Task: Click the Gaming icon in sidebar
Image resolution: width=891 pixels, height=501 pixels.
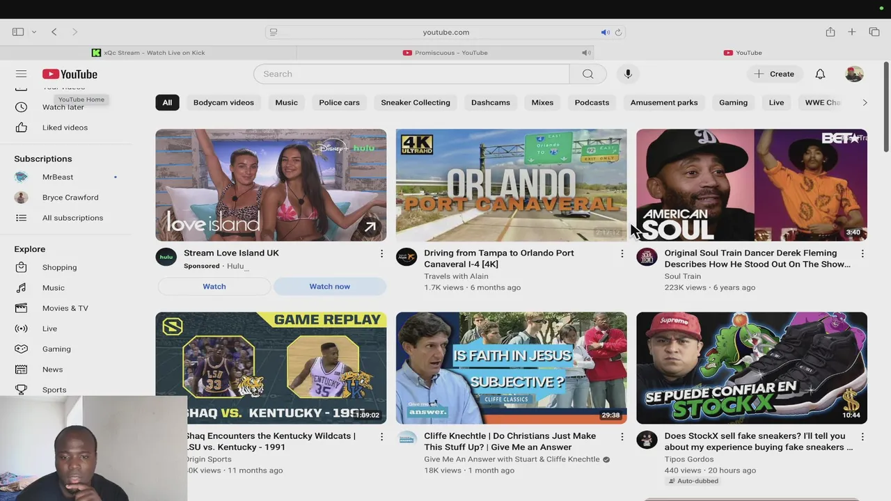Action: coord(22,349)
